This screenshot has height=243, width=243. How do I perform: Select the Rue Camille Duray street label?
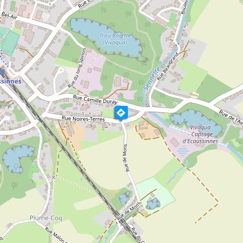[x=95, y=100]
